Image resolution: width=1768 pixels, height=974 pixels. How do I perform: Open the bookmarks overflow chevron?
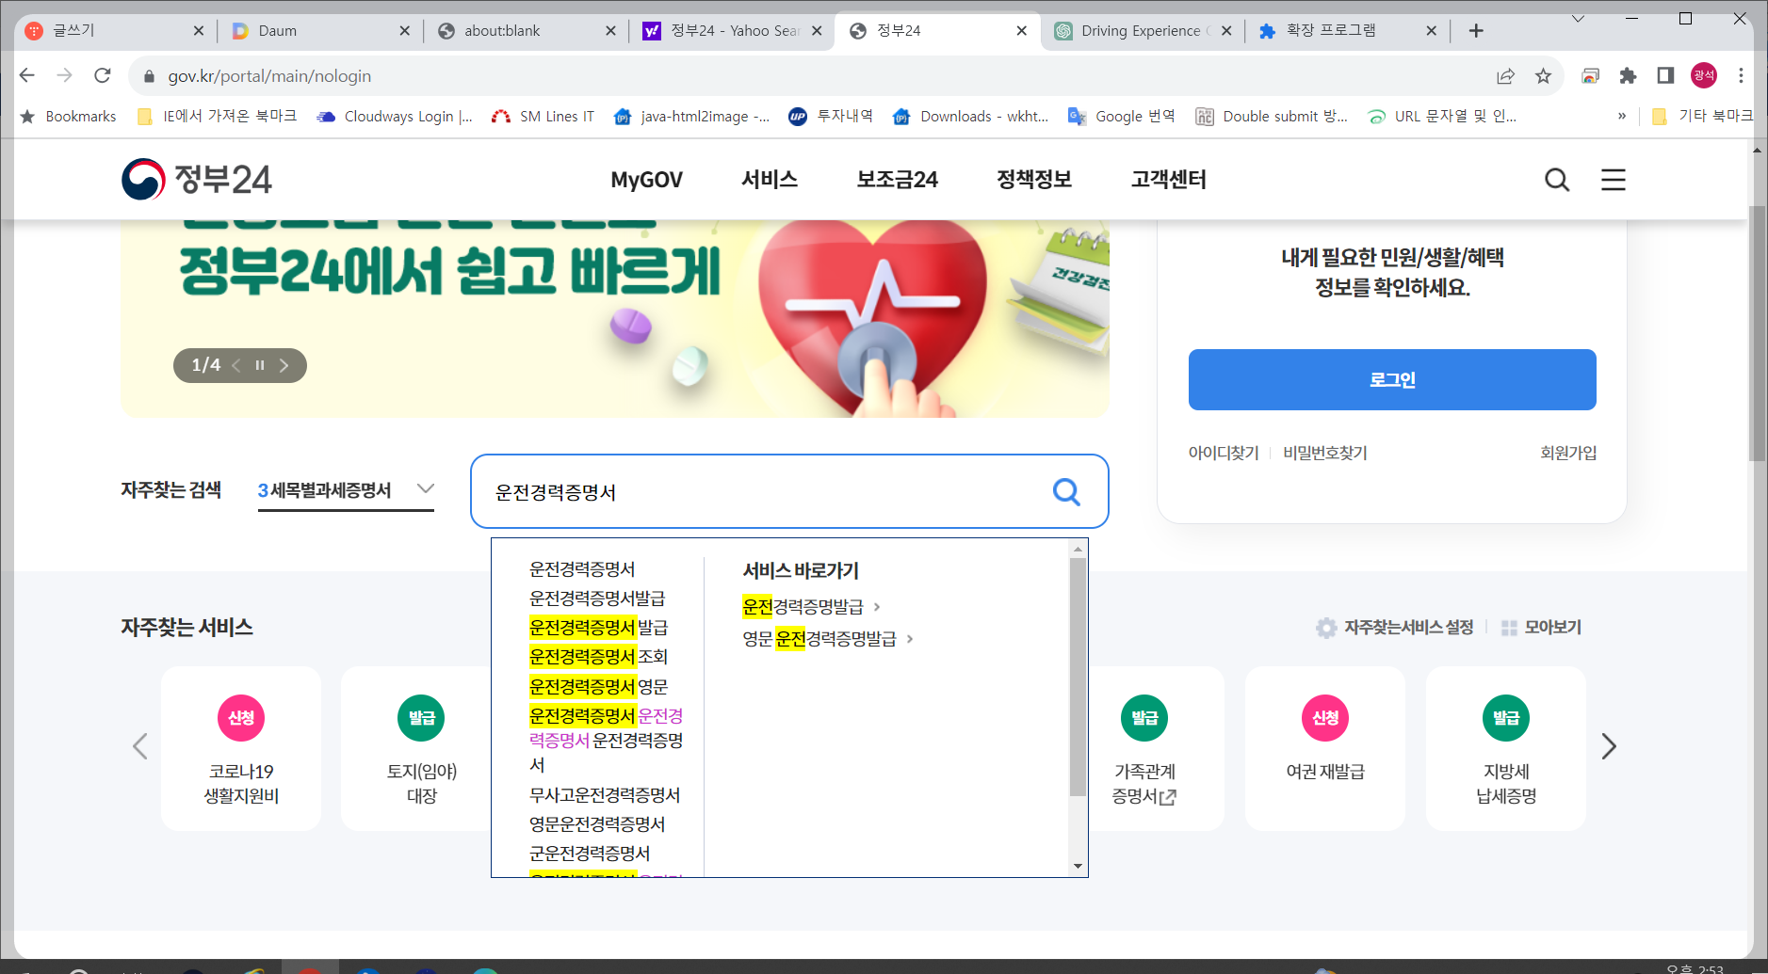tap(1621, 116)
